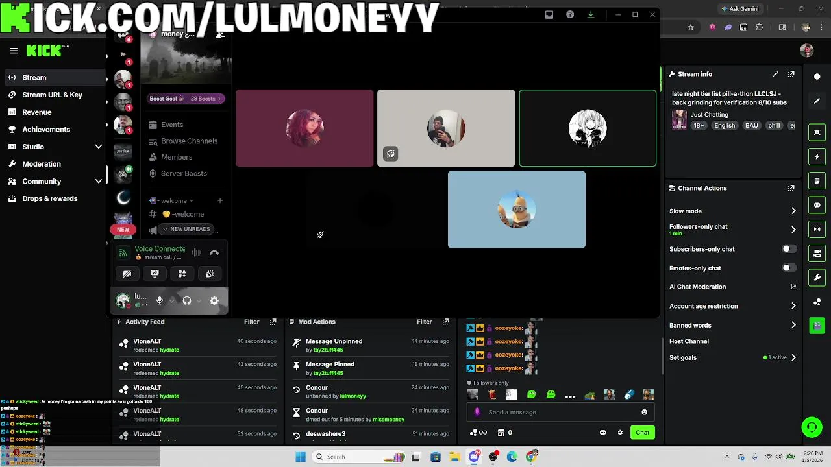Filter the Mod Actions list
Viewport: 831px width, 467px height.
point(424,322)
